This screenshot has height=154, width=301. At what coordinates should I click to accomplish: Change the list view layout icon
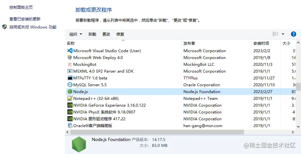[x=275, y=34]
